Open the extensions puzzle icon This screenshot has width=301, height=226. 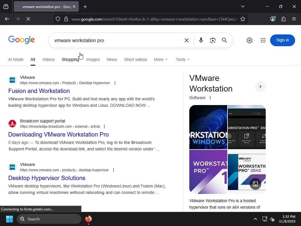tap(283, 19)
